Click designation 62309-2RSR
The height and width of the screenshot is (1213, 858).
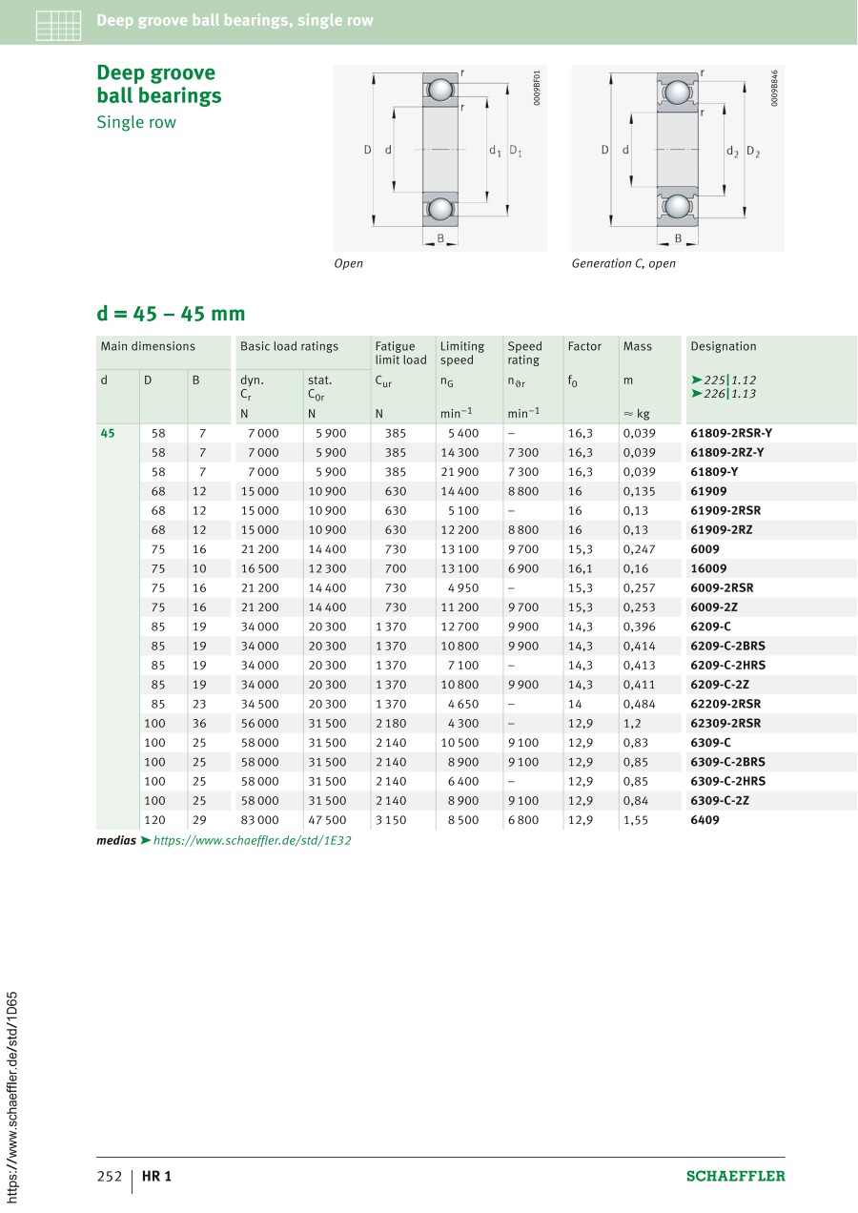(x=725, y=723)
